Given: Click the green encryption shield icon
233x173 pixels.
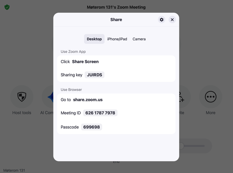Looking at the screenshot, I should pos(7,7).
